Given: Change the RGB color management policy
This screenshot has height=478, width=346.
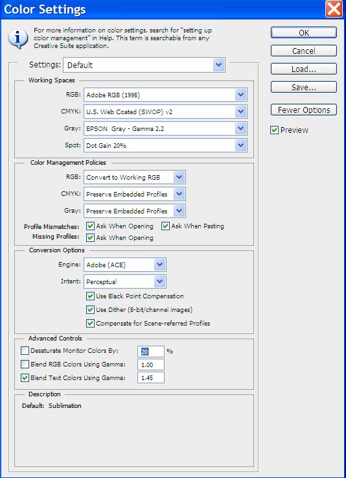Looking at the screenshot, I should click(135, 177).
